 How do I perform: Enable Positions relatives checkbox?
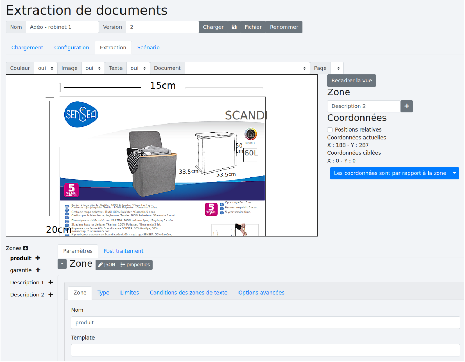pyautogui.click(x=330, y=130)
